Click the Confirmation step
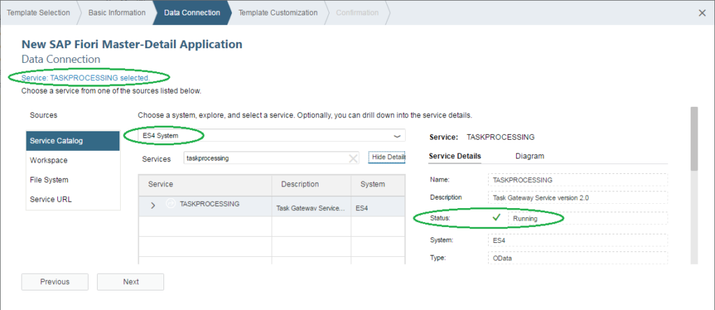Screen dimensions: 715x310 357,13
